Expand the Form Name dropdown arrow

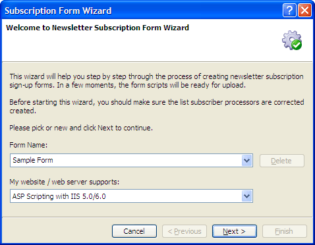tap(247, 161)
